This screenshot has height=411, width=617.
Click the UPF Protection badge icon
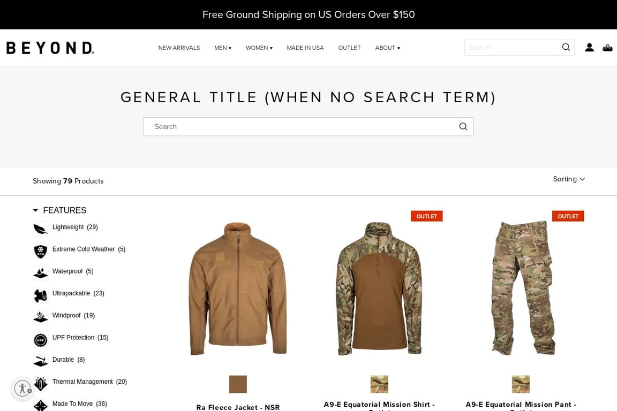click(41, 339)
